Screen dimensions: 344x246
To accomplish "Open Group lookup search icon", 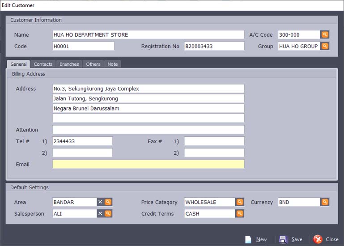I will coord(325,47).
